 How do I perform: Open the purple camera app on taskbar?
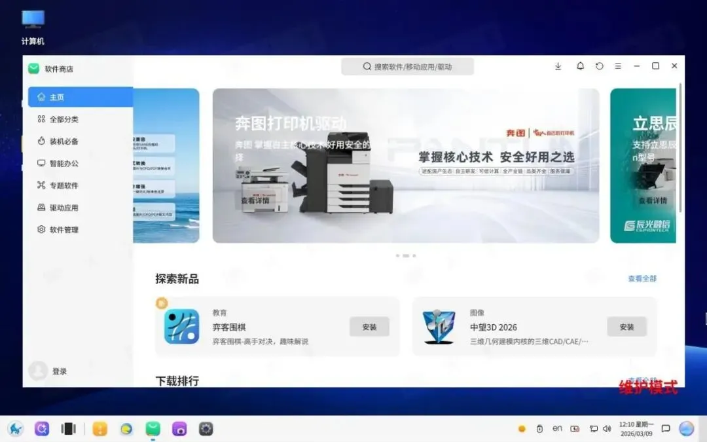(x=179, y=428)
